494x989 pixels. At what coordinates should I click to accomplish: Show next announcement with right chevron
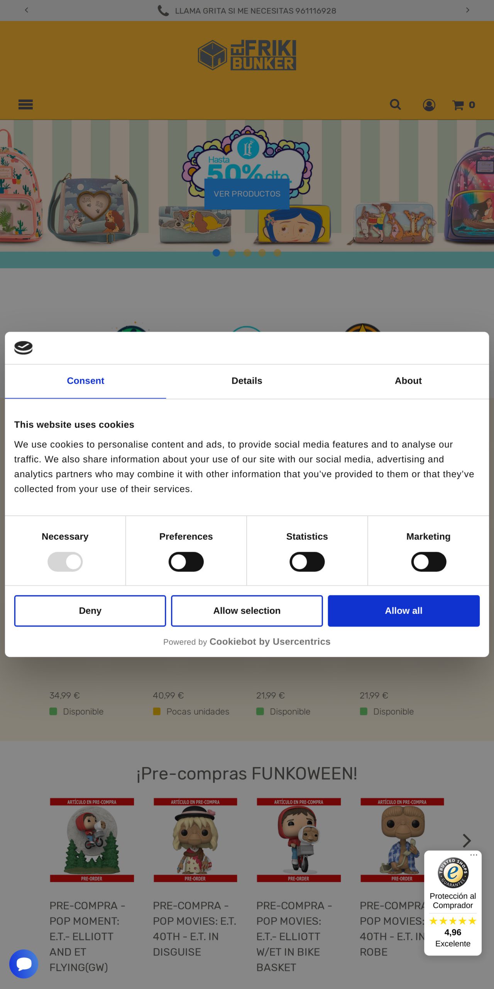(x=467, y=10)
